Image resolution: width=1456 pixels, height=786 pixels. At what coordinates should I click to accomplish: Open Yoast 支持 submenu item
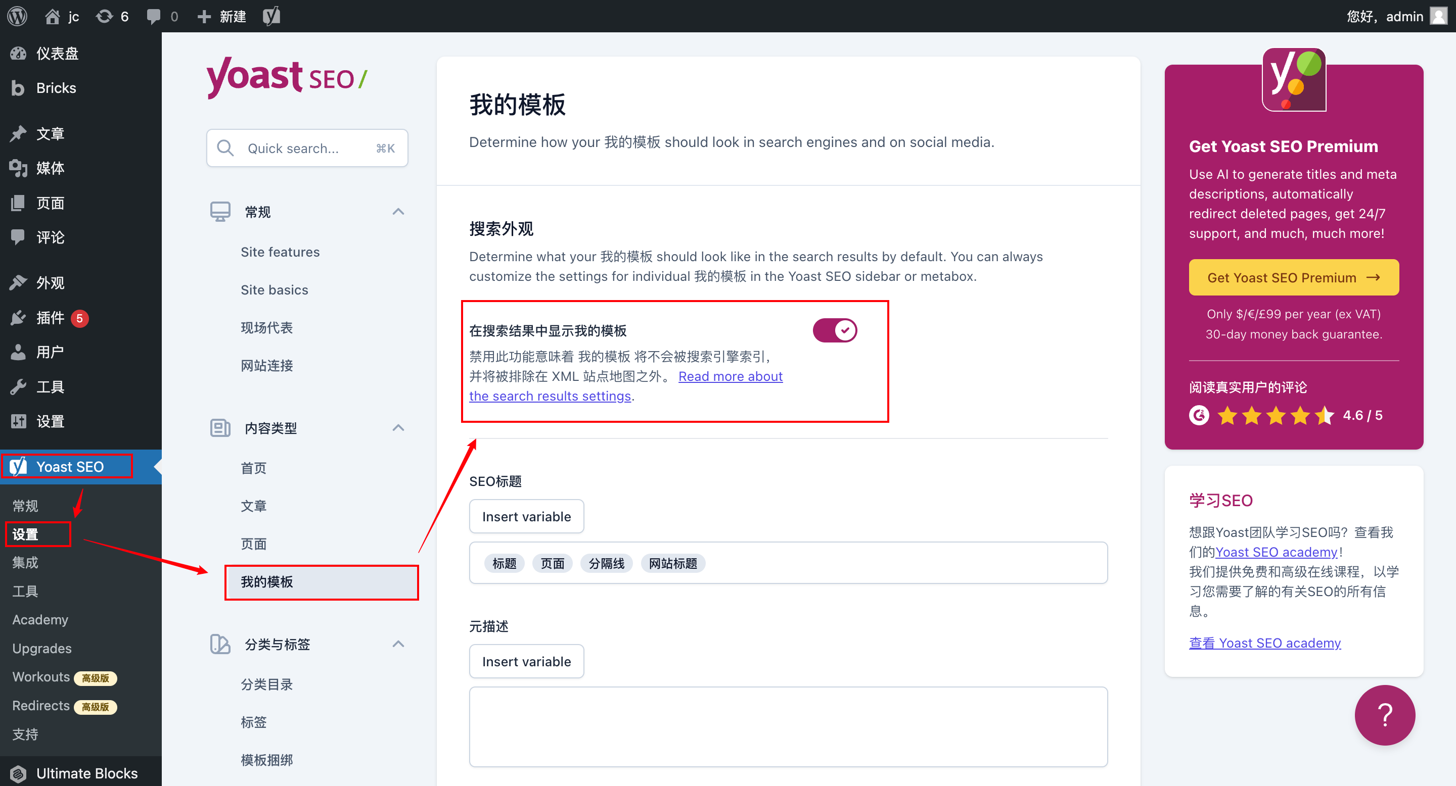pos(25,734)
